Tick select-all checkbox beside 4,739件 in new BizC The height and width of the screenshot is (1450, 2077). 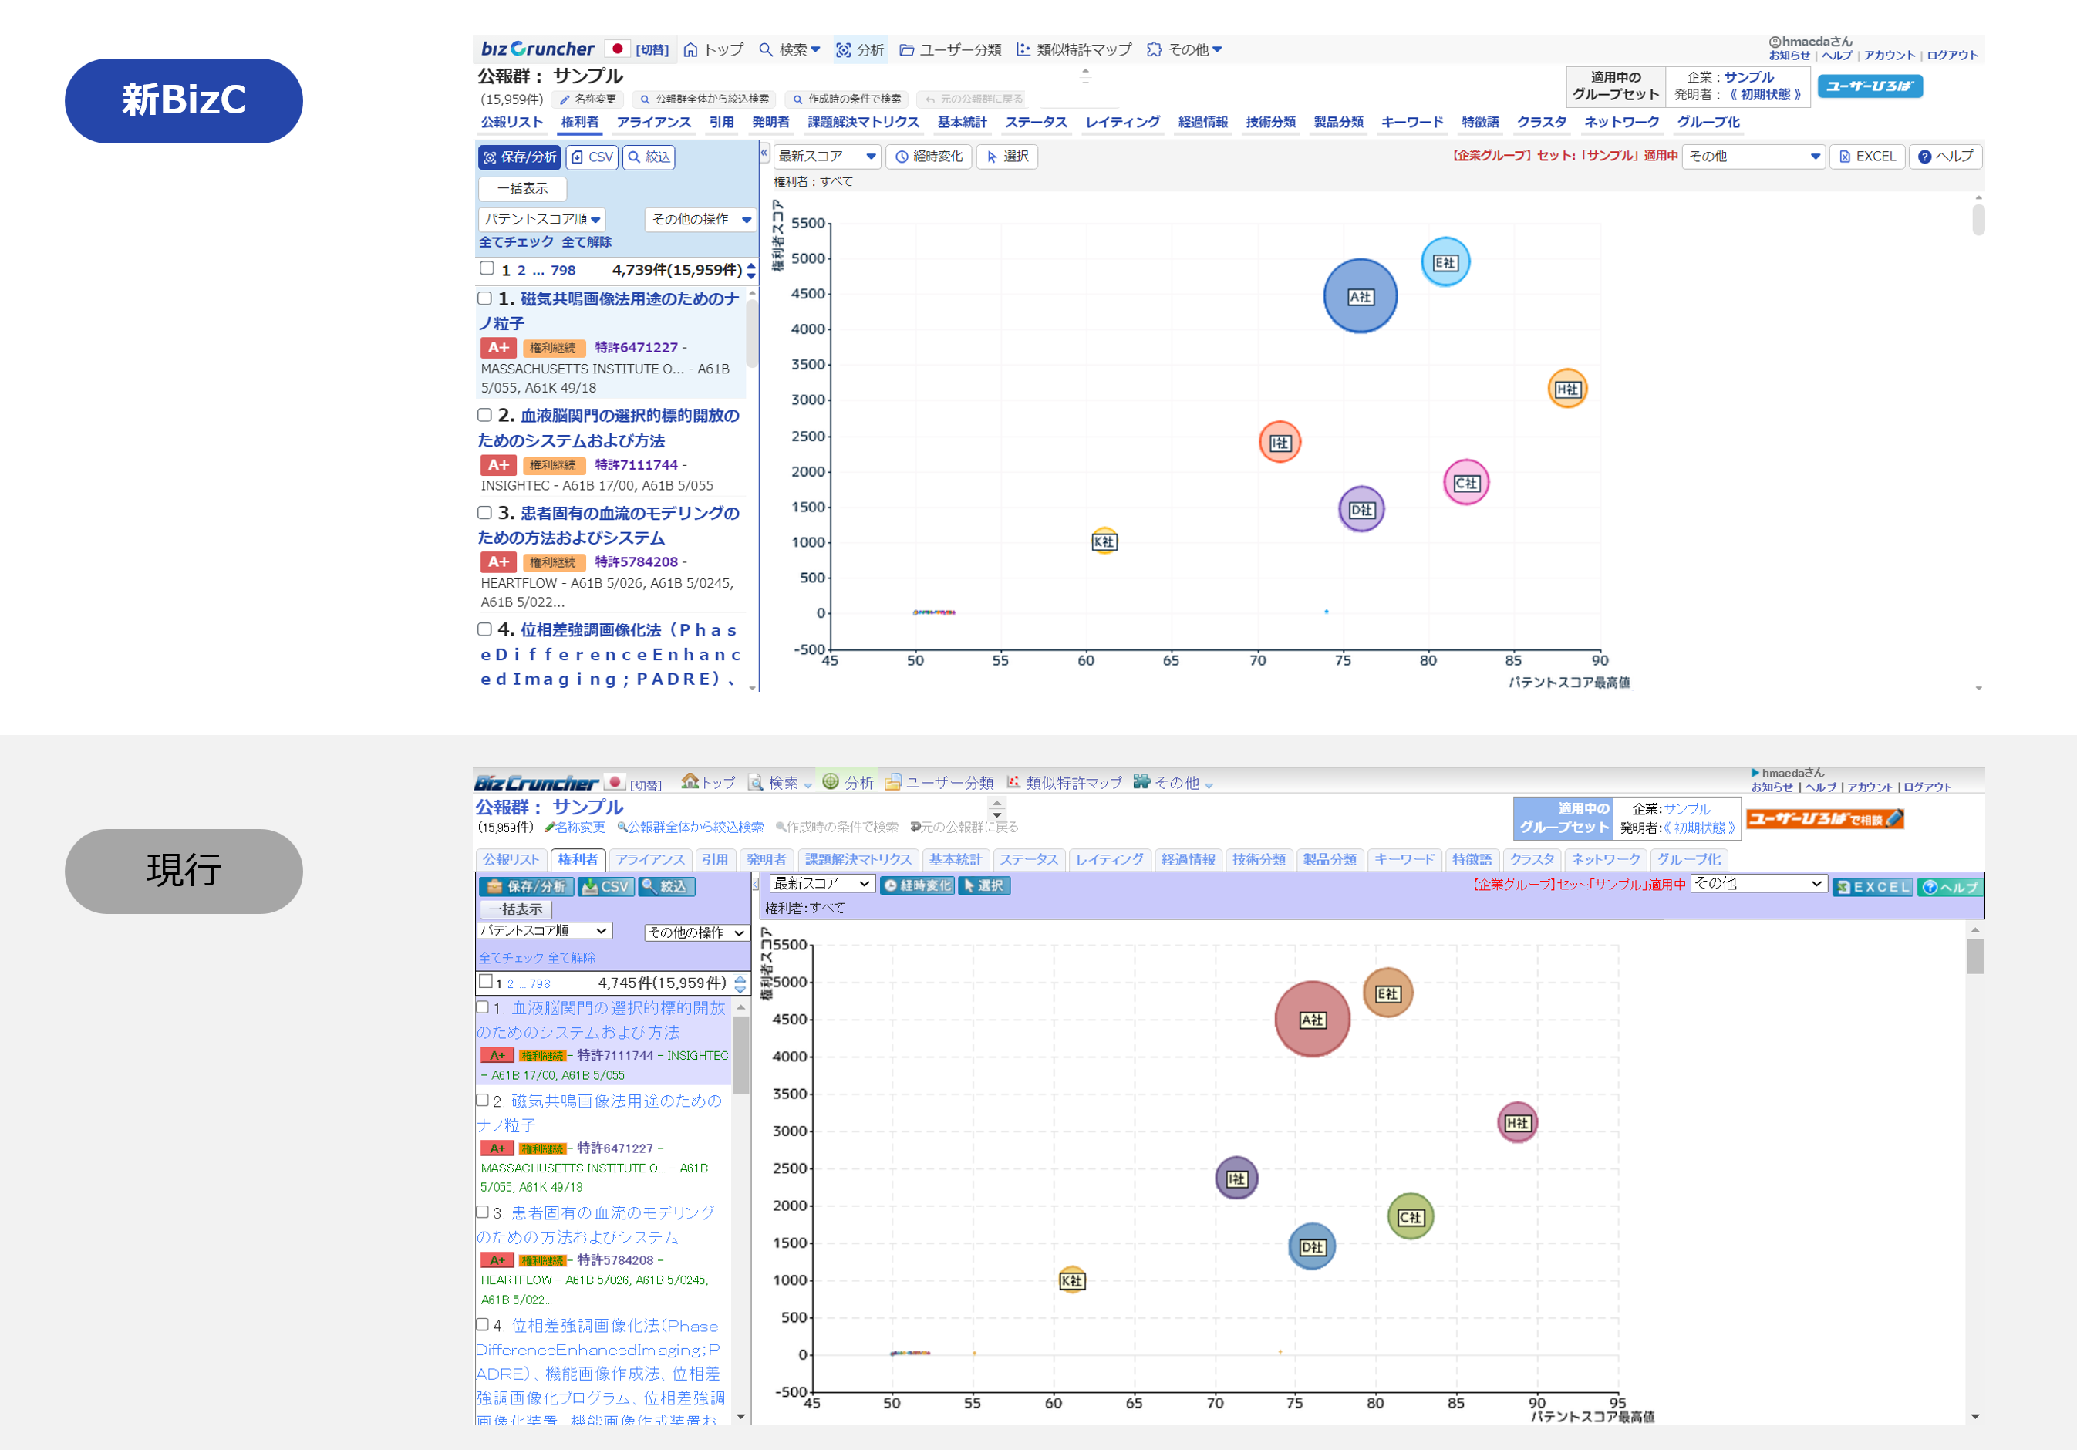(487, 268)
